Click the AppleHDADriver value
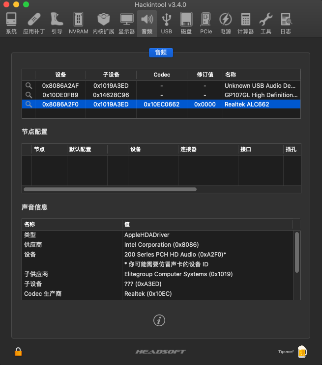This screenshot has width=322, height=365. (147, 235)
